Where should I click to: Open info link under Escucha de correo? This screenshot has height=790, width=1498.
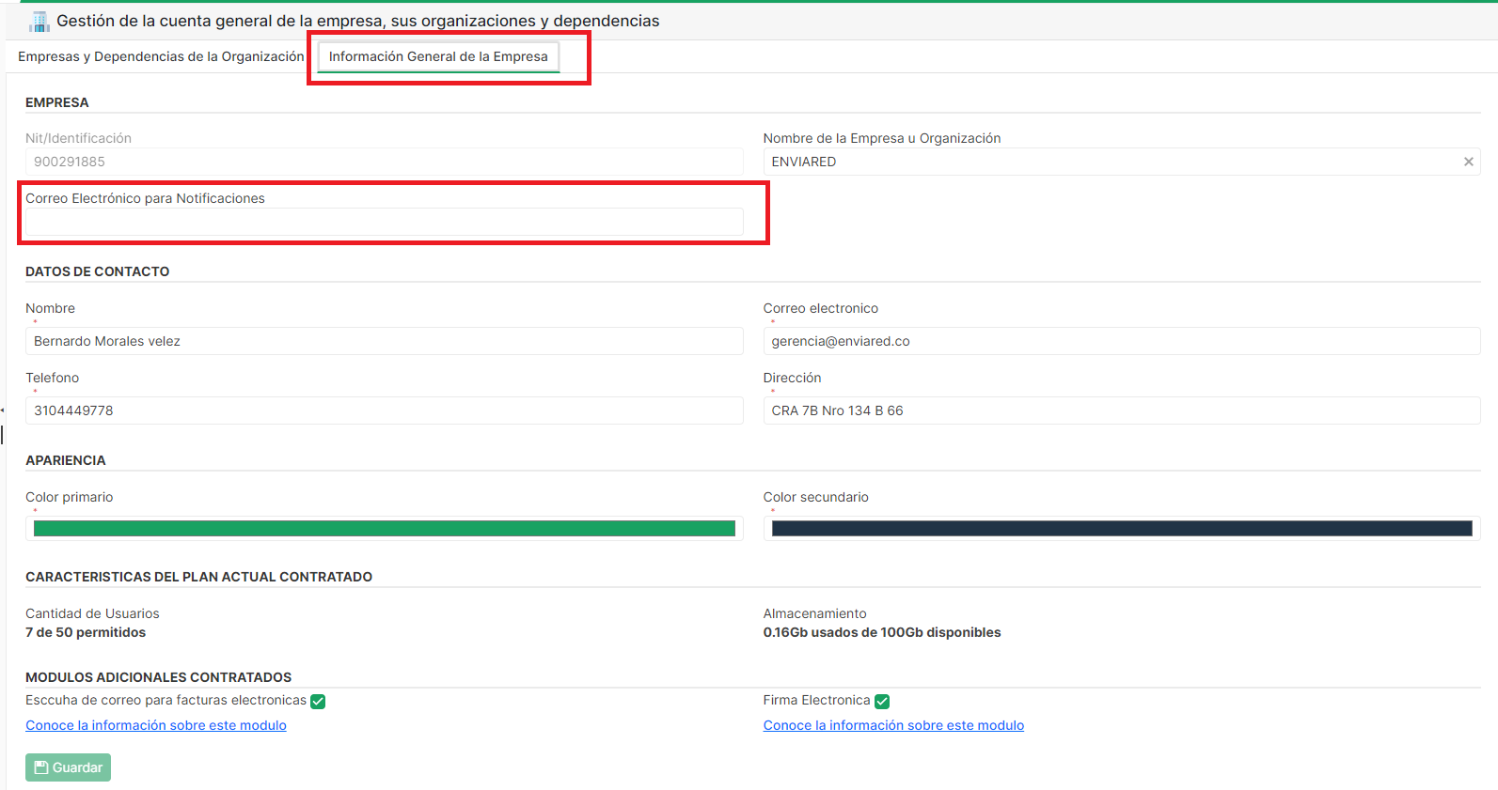coord(156,725)
